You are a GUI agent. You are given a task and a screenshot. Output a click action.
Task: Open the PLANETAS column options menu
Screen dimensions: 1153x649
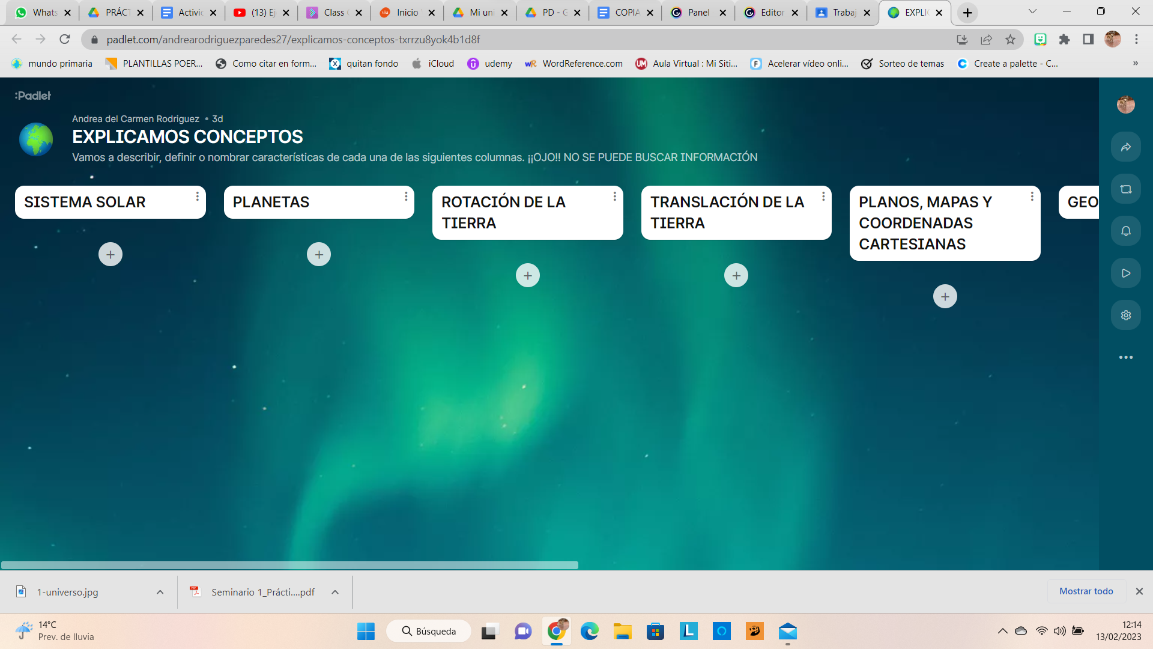405,196
